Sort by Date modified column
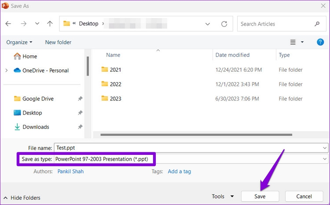 (x=232, y=55)
